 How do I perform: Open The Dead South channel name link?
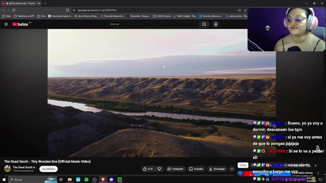coord(23,167)
